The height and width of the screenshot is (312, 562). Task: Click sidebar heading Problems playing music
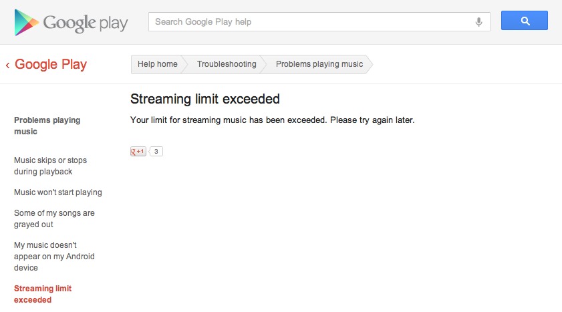click(x=47, y=126)
